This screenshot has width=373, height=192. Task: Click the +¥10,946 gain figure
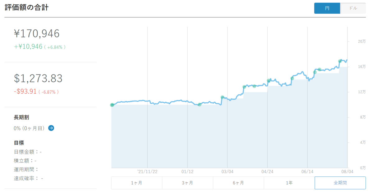pos(28,47)
